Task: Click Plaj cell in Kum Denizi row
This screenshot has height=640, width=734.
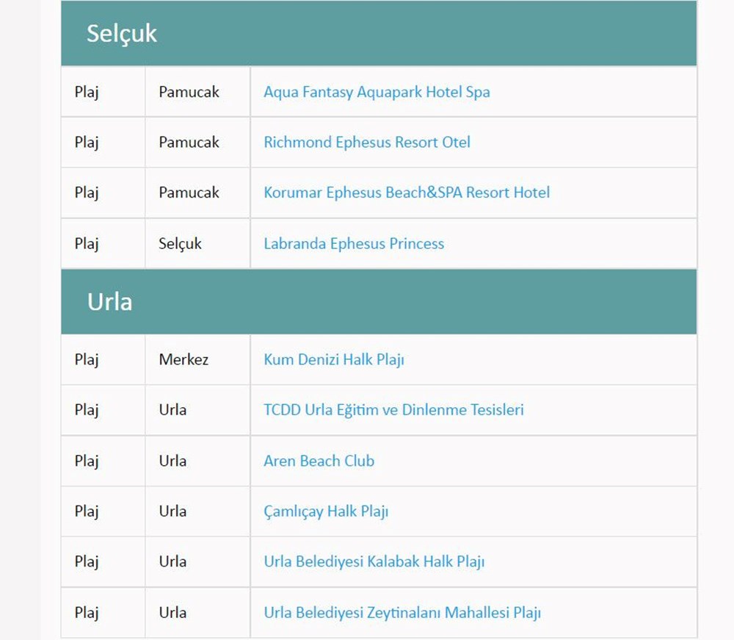Action: [x=87, y=359]
